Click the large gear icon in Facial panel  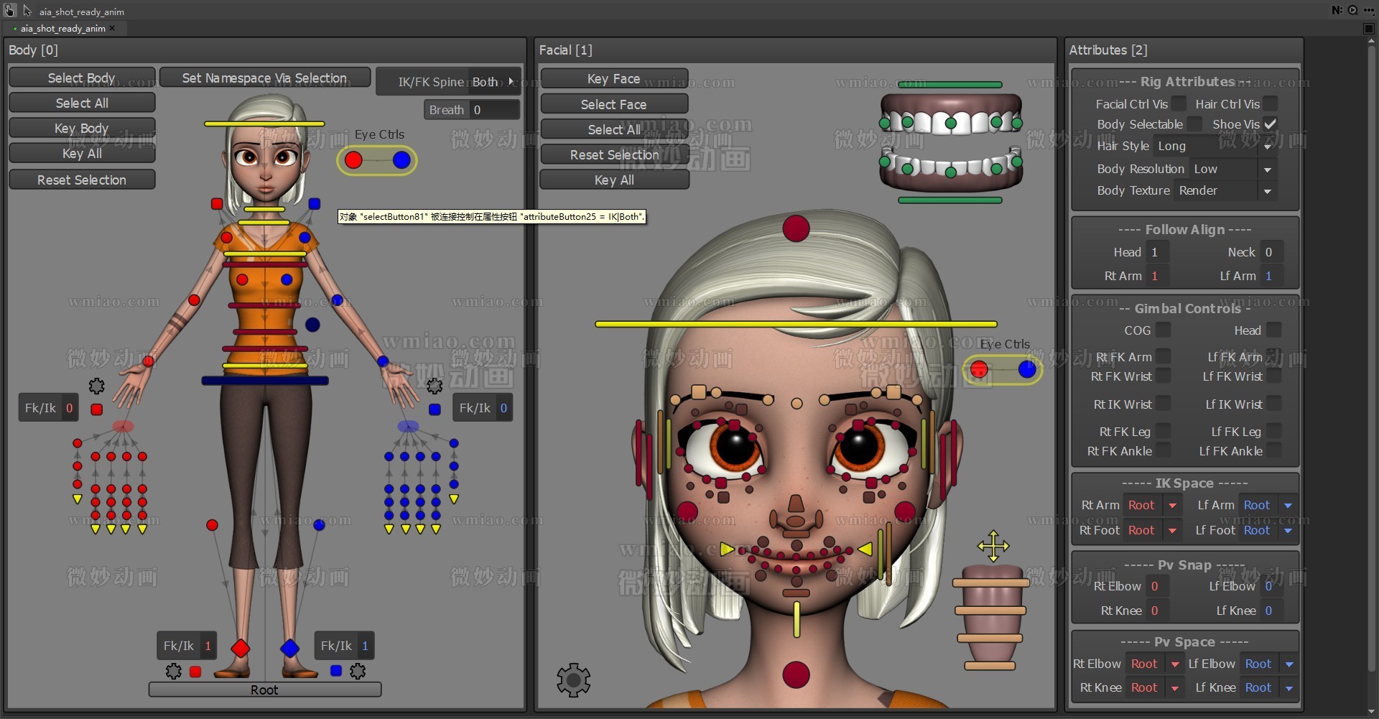coord(573,679)
